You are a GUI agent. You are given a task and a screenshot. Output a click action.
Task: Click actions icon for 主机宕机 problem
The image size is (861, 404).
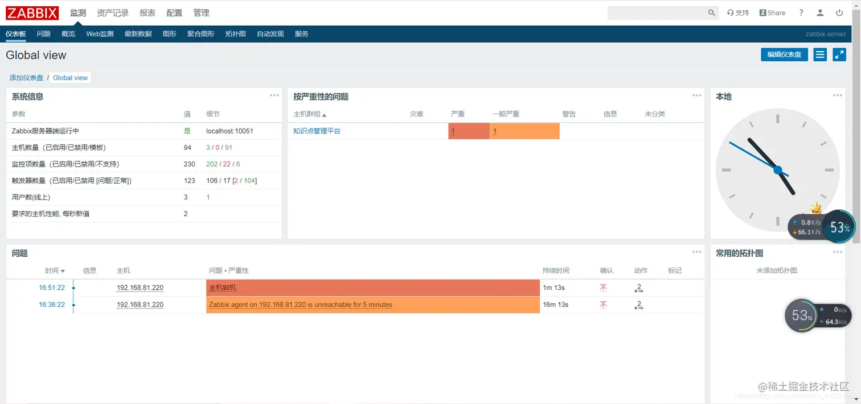(x=638, y=288)
